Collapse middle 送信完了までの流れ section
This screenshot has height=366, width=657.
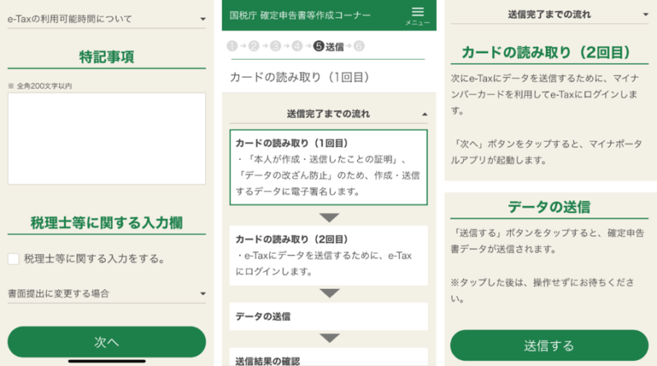[328, 114]
